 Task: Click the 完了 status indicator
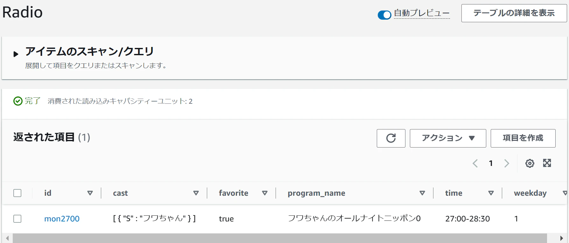coord(27,101)
